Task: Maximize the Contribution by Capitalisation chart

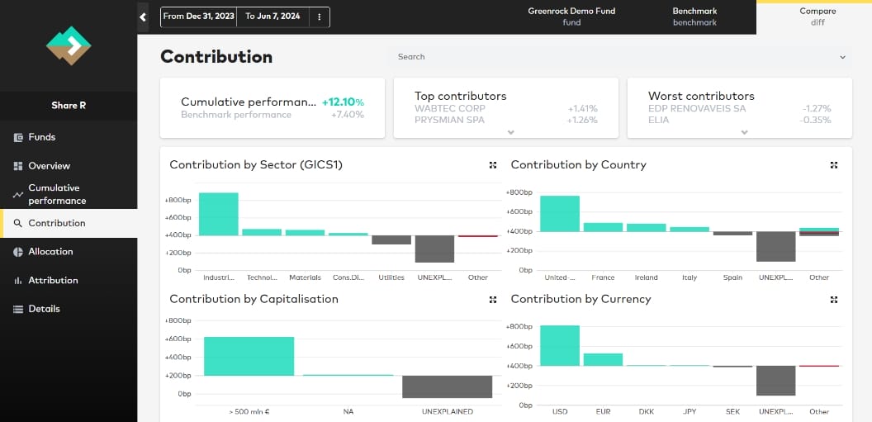Action: point(493,300)
